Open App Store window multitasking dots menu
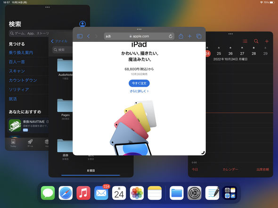This screenshot has width=278, height=208. tap(48, 7)
